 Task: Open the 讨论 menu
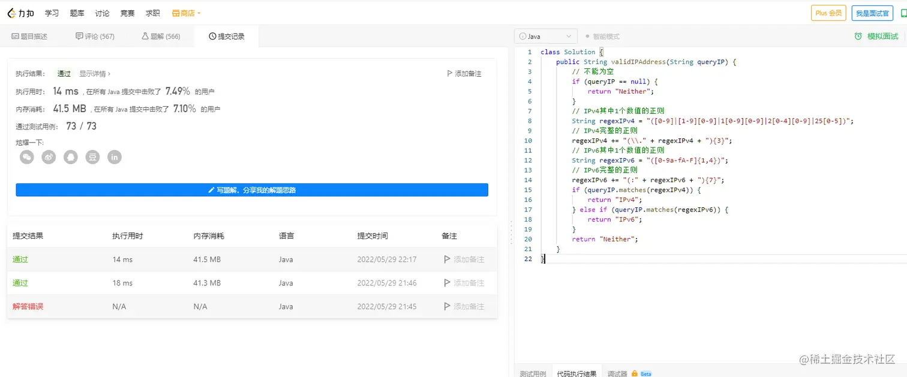[102, 13]
